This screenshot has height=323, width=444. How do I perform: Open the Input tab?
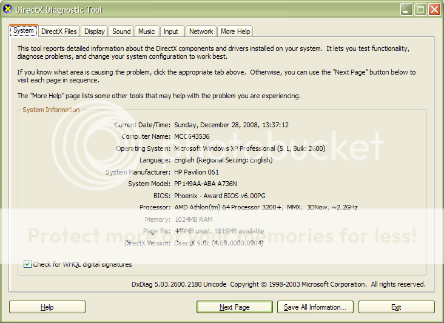171,32
